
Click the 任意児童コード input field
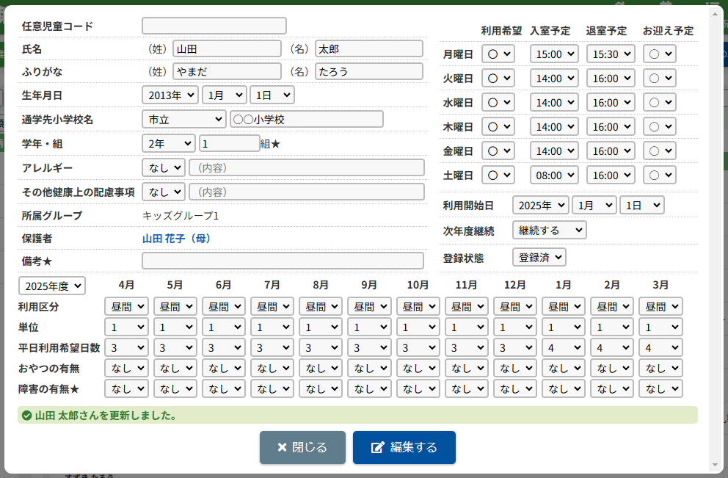click(x=214, y=26)
